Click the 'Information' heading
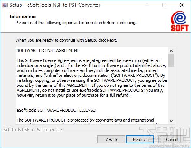The image size is (191, 148). click(23, 16)
